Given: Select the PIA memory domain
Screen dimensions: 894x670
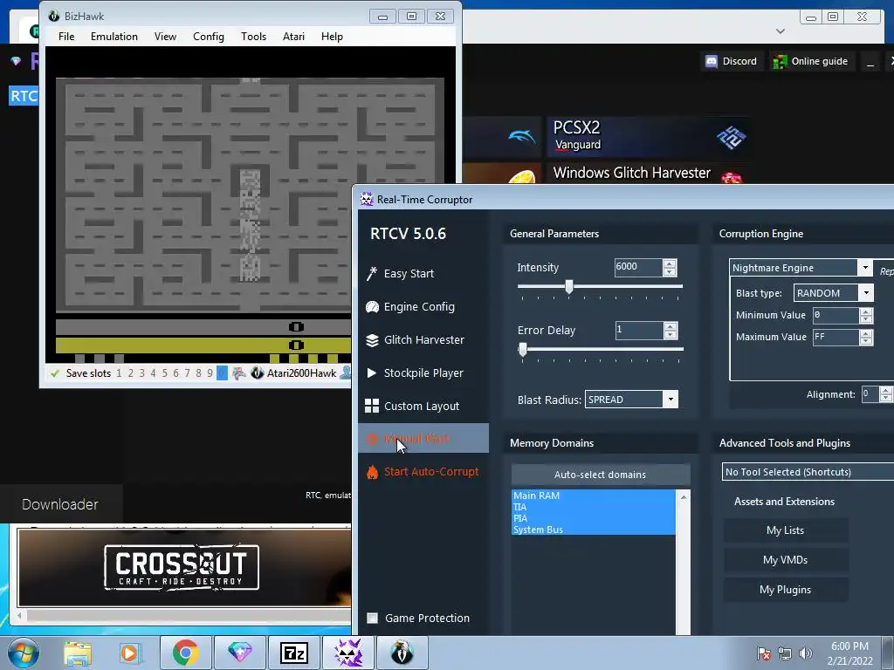Looking at the screenshot, I should [593, 518].
